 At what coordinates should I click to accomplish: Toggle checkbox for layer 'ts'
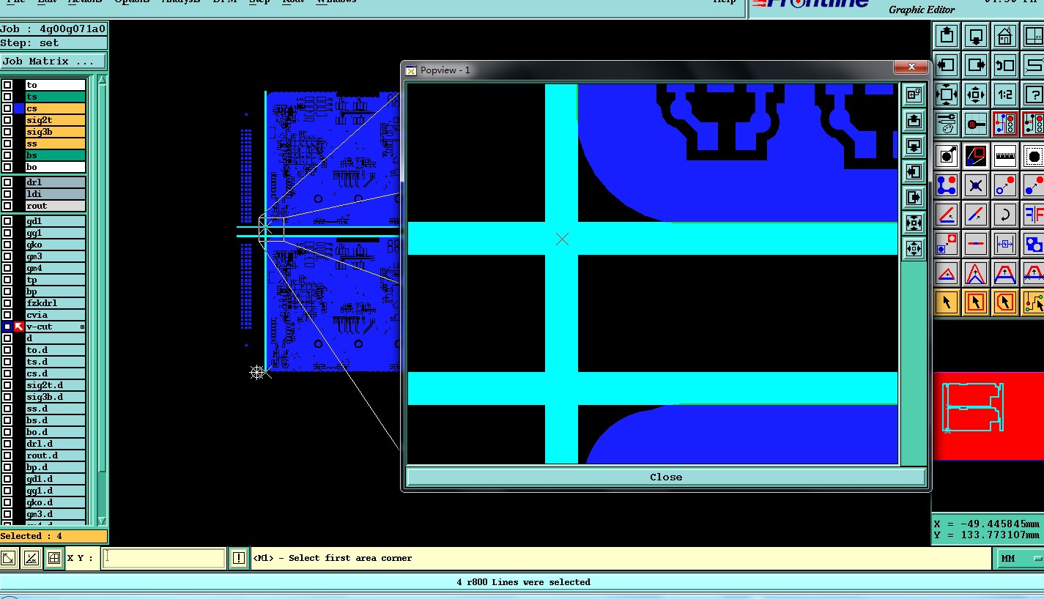point(7,97)
